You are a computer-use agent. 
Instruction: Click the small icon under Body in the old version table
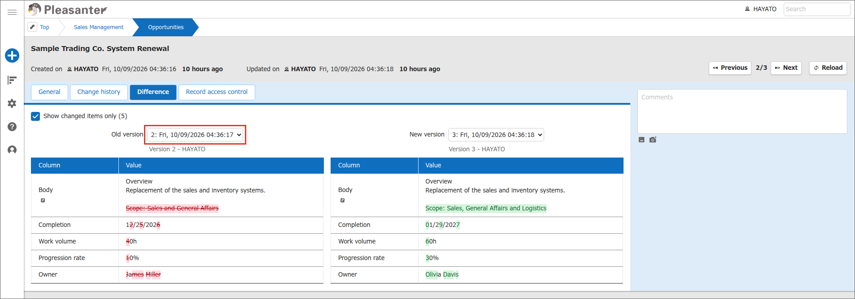point(43,200)
